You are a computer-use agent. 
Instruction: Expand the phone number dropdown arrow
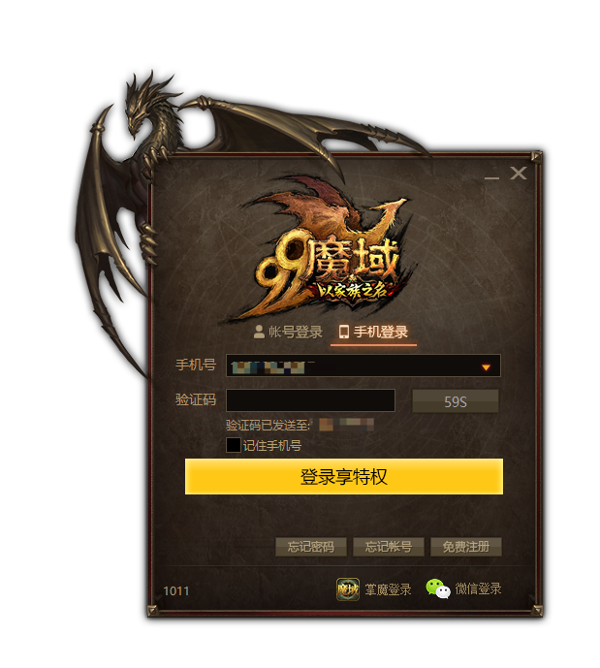[x=486, y=367]
